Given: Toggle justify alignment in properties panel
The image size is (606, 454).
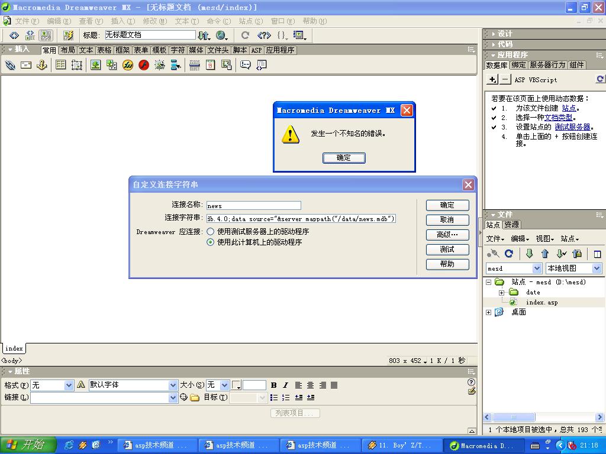Looking at the screenshot, I should pyautogui.click(x=334, y=385).
